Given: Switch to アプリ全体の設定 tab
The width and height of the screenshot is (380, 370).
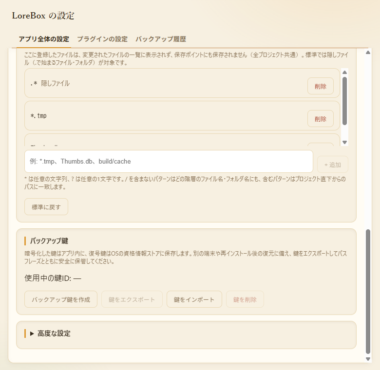Looking at the screenshot, I should [x=44, y=39].
